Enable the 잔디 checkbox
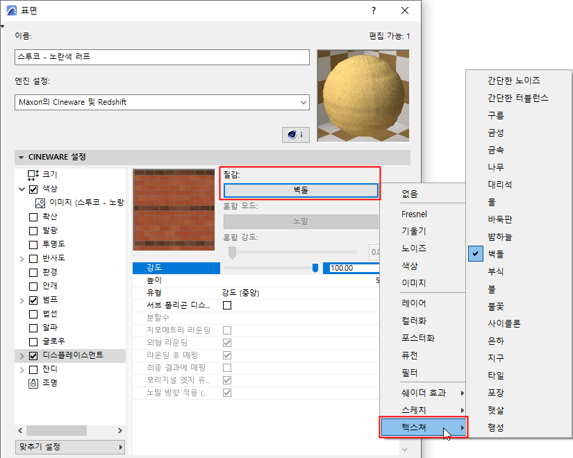The image size is (573, 458). pyautogui.click(x=33, y=370)
